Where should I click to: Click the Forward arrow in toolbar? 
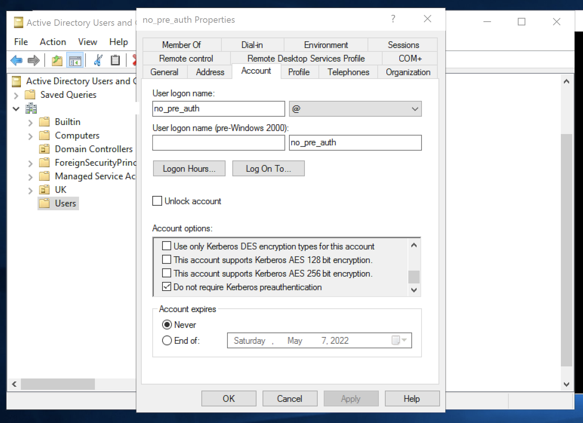[x=33, y=60]
